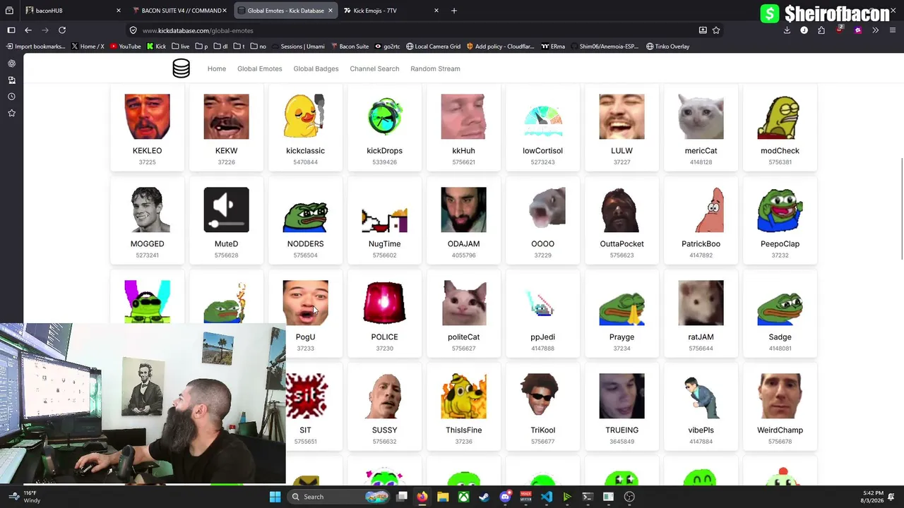Select the KEKW emote image

click(x=226, y=116)
